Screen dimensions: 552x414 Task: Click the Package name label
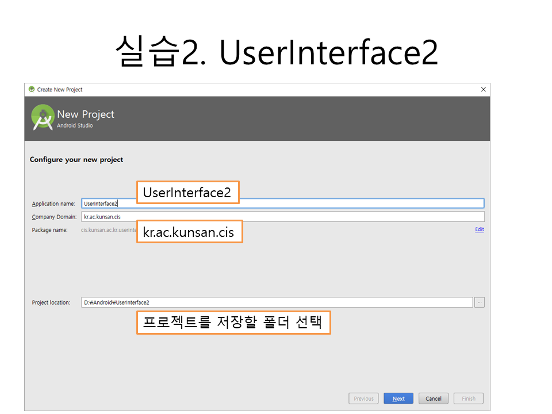click(50, 230)
